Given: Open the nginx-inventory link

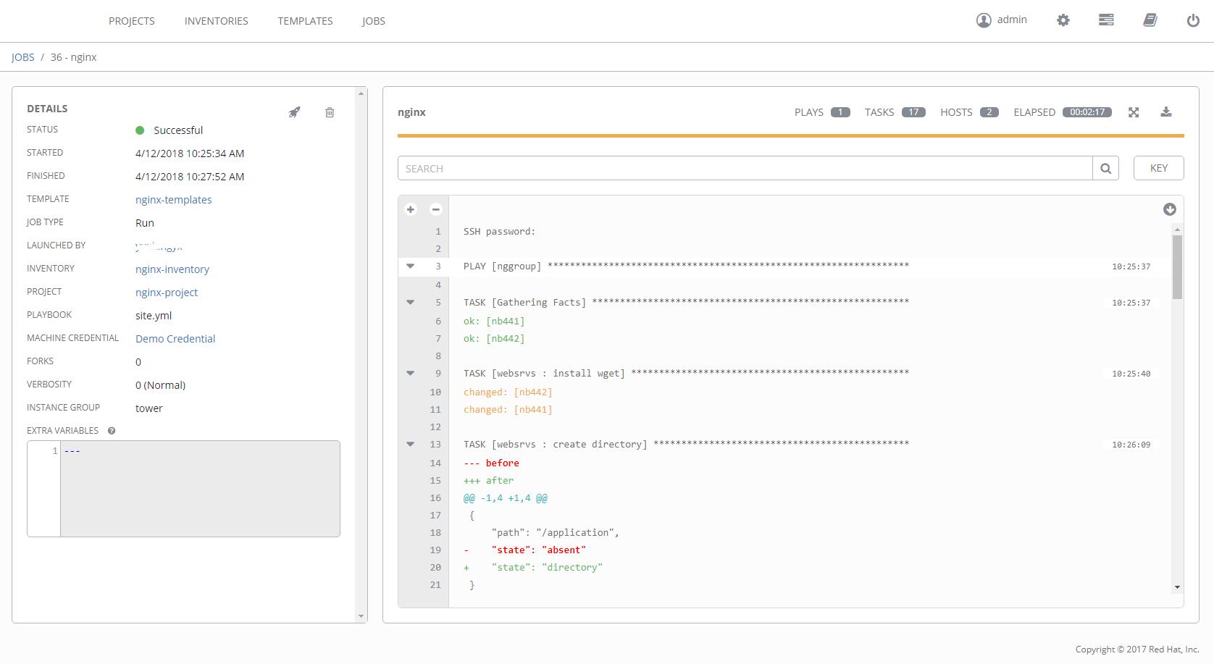Looking at the screenshot, I should (x=172, y=269).
